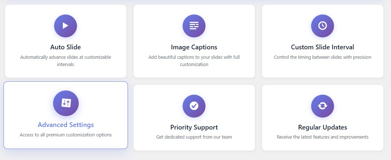Click 'Receive the latest features and improvements' text
Screen dimensions: 391x160
click(x=322, y=137)
